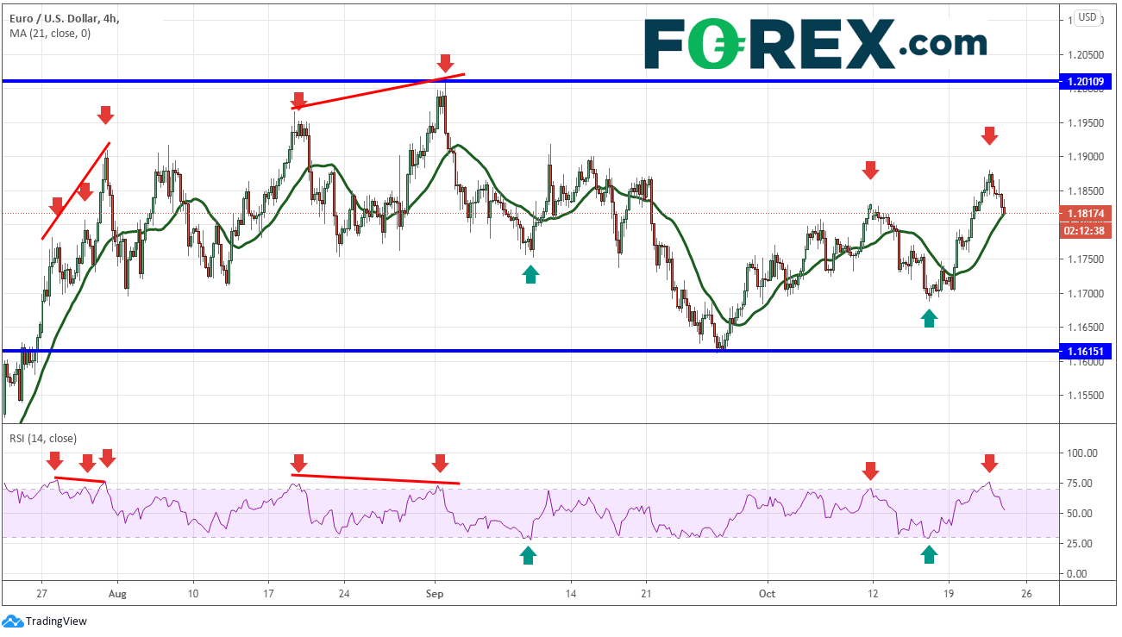Select the red arrow above the October 12 candles
Image resolution: width=1122 pixels, height=637 pixels.
click(x=871, y=171)
